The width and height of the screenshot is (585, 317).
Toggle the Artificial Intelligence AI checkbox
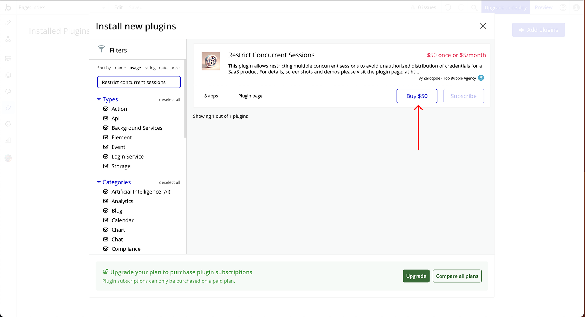[x=106, y=191]
